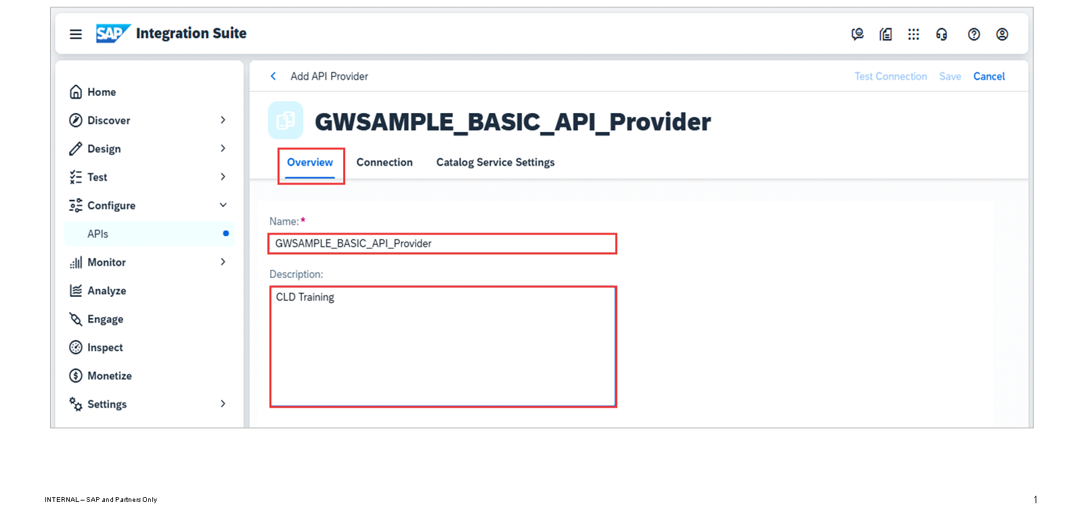Click the Analyze chart icon
Image resolution: width=1083 pixels, height=510 pixels.
pos(76,291)
